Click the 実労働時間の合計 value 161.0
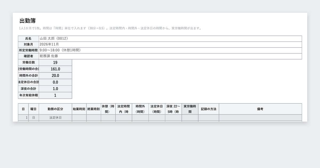 pos(55,69)
